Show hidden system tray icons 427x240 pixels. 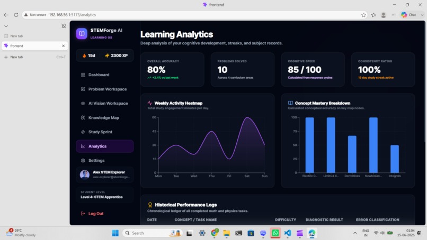(355, 233)
